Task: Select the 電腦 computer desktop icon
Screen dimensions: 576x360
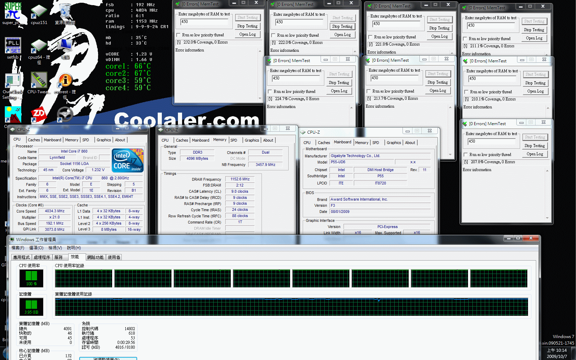Action: 65,49
